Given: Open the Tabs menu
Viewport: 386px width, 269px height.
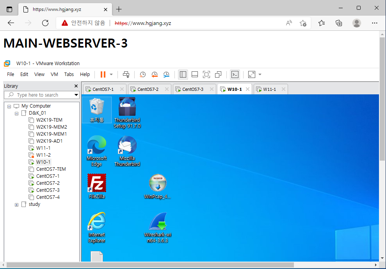Looking at the screenshot, I should click(x=69, y=74).
